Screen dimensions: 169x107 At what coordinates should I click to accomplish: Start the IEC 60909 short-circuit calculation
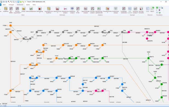[x=11, y=10]
